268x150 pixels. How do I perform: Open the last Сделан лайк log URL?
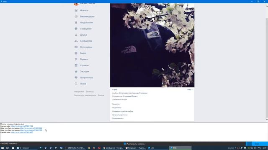click(22, 132)
